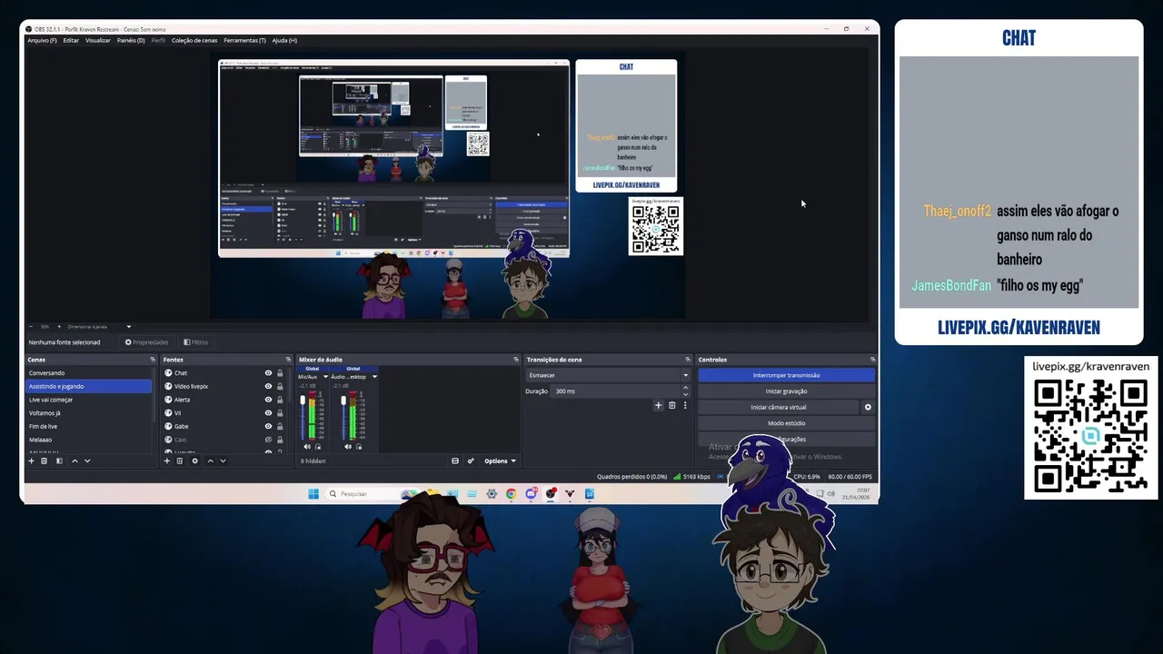Image resolution: width=1163 pixels, height=654 pixels.
Task: Open the Windows Start button
Action: [x=313, y=494]
